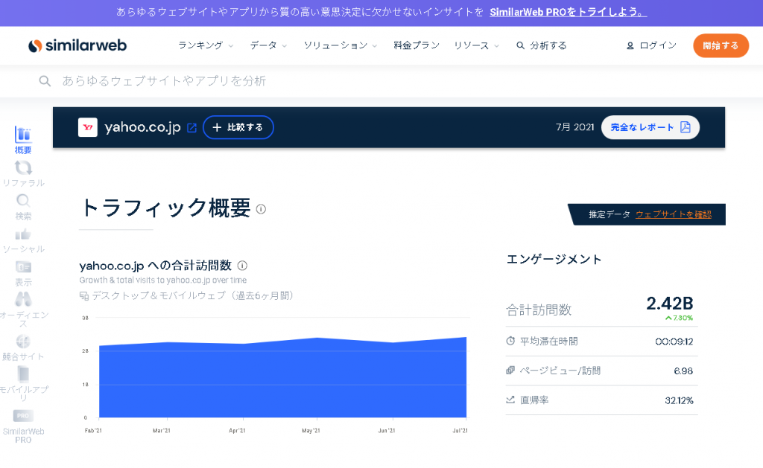
Task: Click the clock icon beside 平均滞在時間
Action: [x=510, y=341]
